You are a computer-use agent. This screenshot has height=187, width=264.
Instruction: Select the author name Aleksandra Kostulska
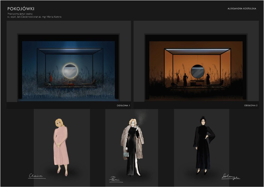[x=242, y=9]
